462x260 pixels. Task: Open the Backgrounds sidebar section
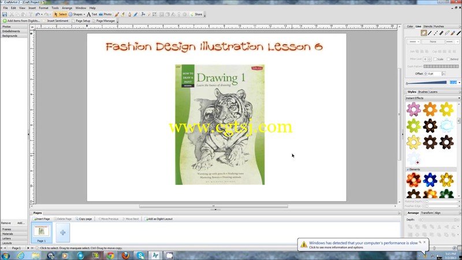(14, 36)
